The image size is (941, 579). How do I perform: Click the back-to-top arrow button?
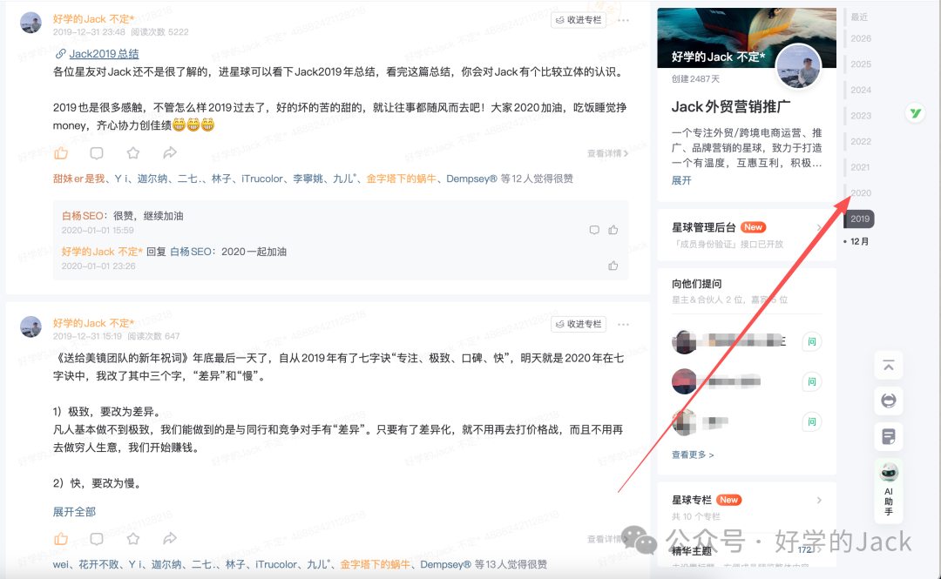pos(889,366)
